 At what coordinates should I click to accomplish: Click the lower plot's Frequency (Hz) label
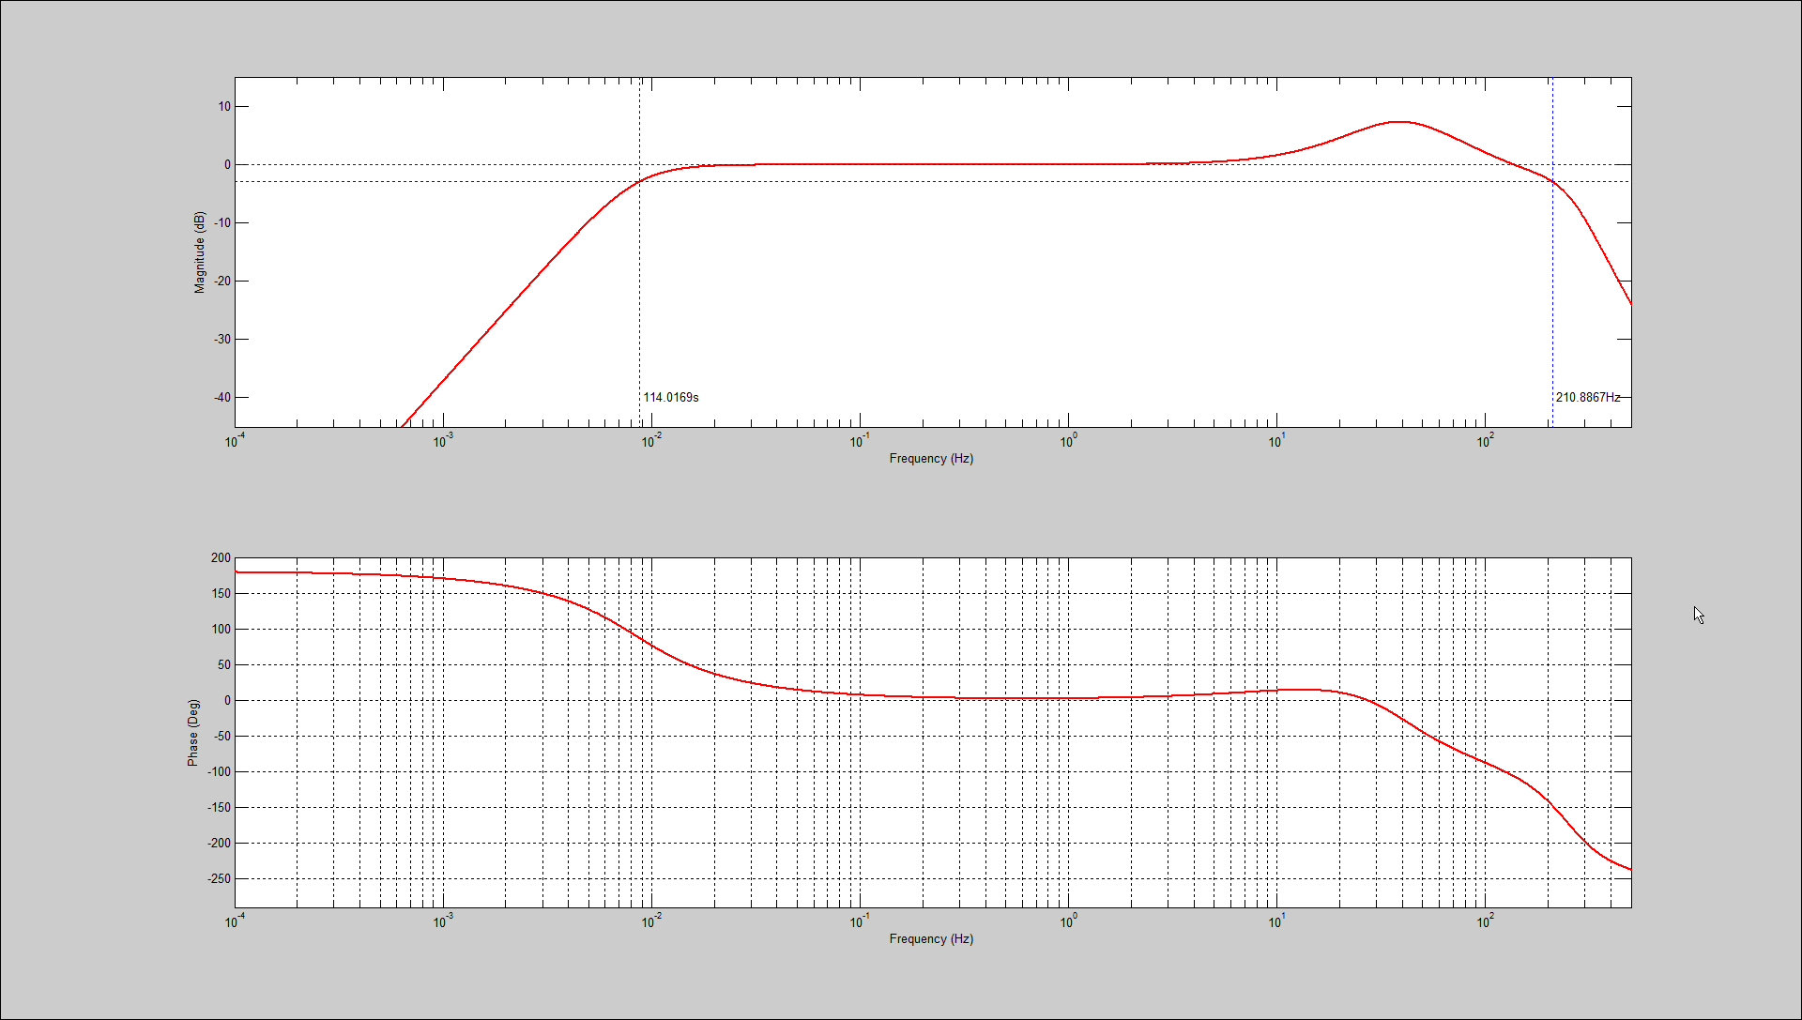click(931, 939)
